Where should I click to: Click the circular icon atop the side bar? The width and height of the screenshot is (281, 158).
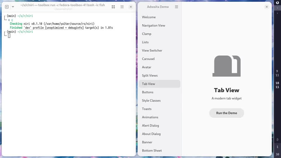click(x=277, y=3)
